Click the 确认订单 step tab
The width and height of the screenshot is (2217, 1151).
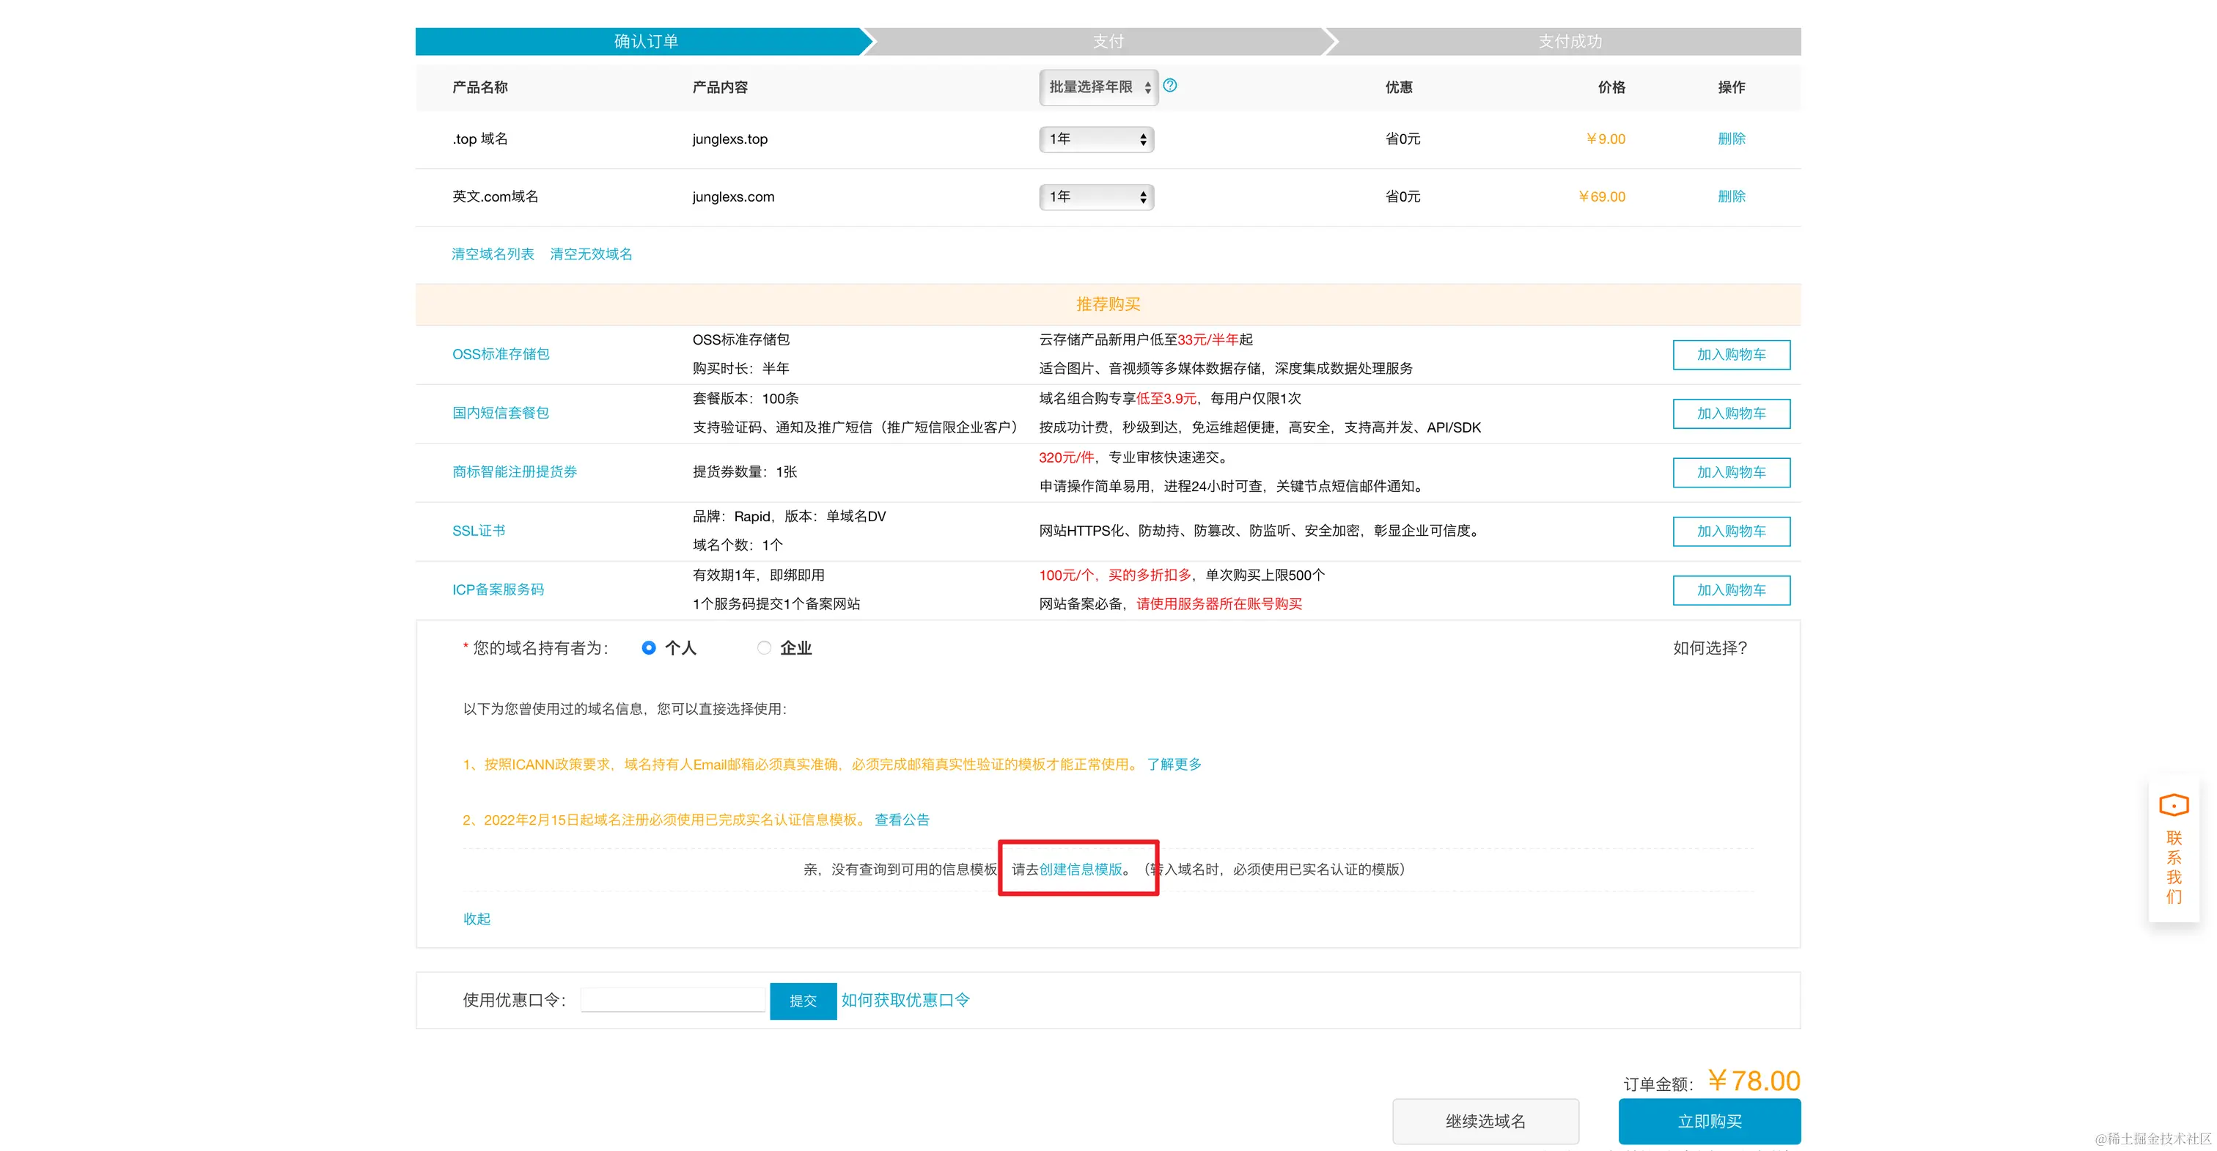645,41
